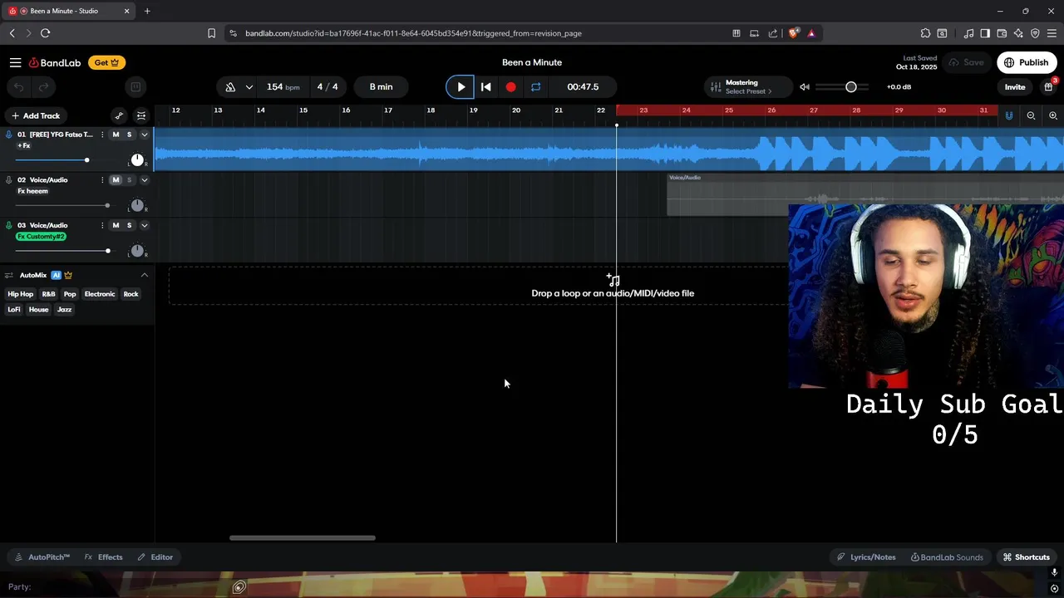Image resolution: width=1064 pixels, height=598 pixels.
Task: Open the Shortcuts panel
Action: point(1026,557)
